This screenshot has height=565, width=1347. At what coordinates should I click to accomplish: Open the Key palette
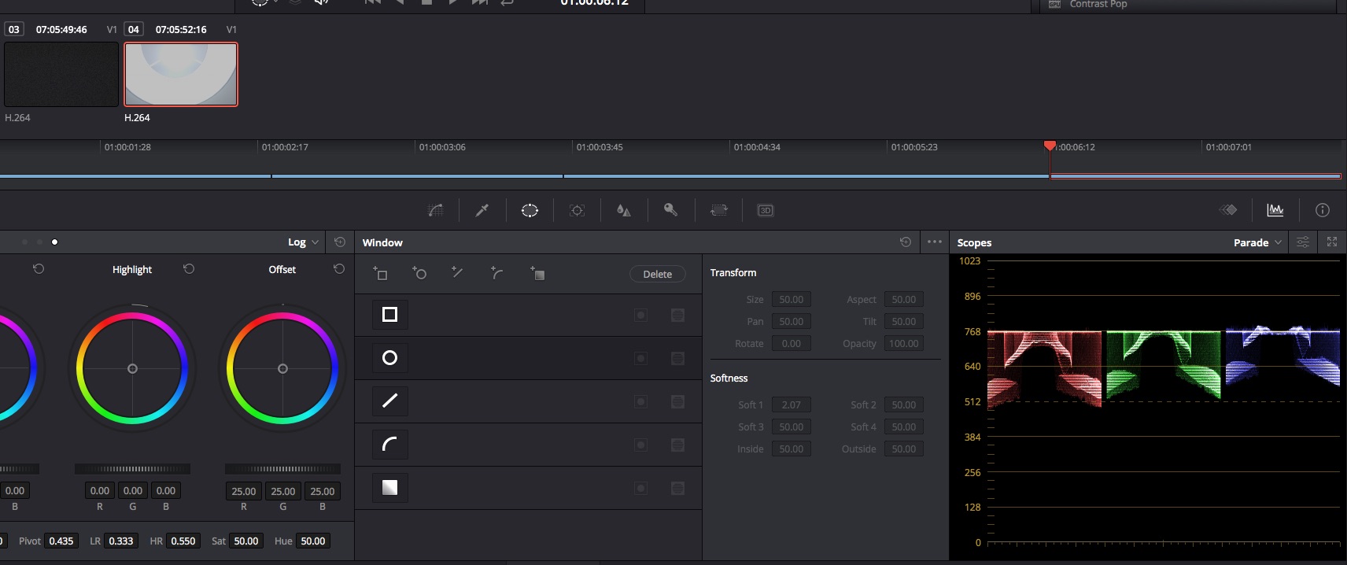click(670, 210)
